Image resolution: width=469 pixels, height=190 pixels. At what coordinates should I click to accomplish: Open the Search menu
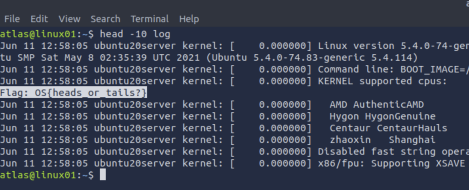(105, 19)
